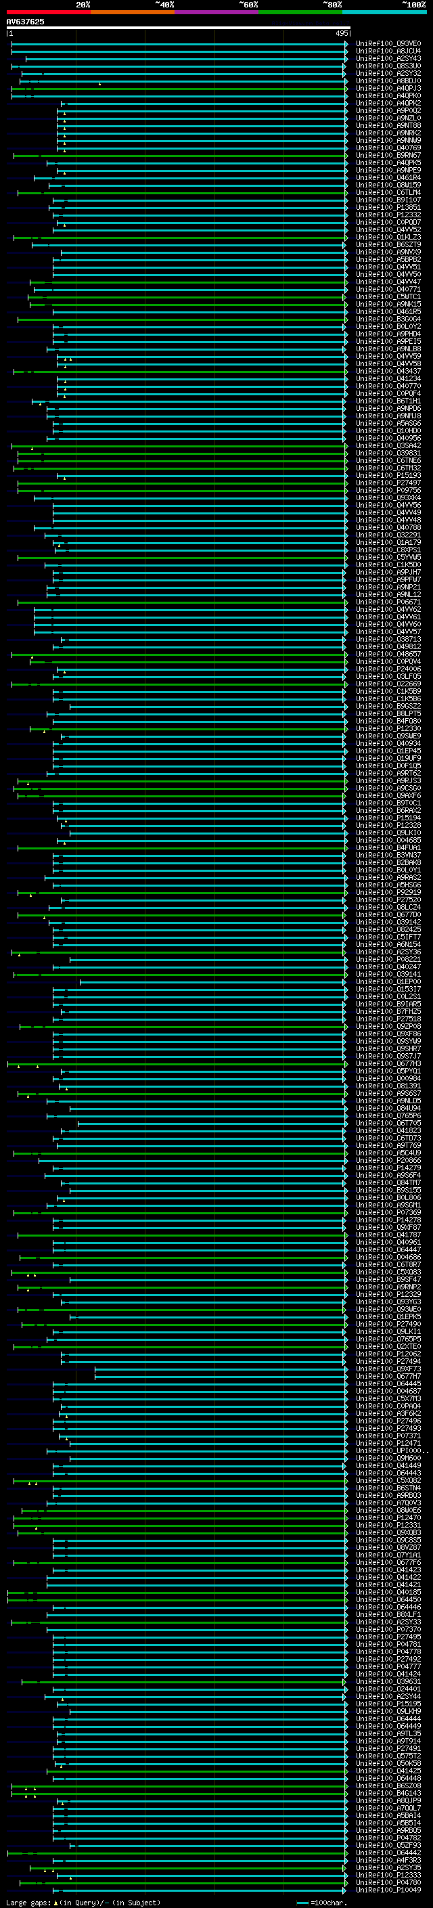Select hit label UniRef100_C5XQ82
This screenshot has height=1908, width=433.
(388, 1481)
